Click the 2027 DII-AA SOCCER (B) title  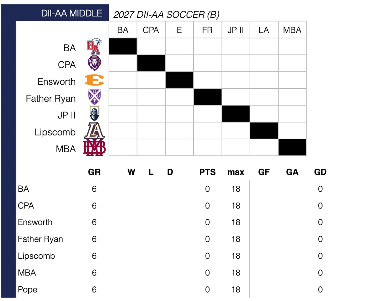(167, 15)
